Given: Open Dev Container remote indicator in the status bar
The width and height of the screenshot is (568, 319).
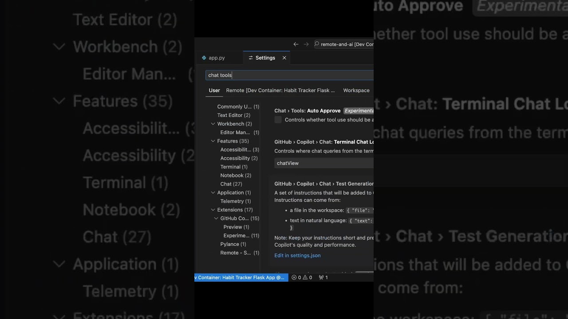Looking at the screenshot, I should coord(241,277).
